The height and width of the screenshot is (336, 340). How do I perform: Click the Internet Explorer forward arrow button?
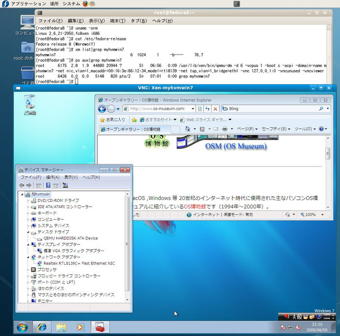pyautogui.click(x=111, y=109)
